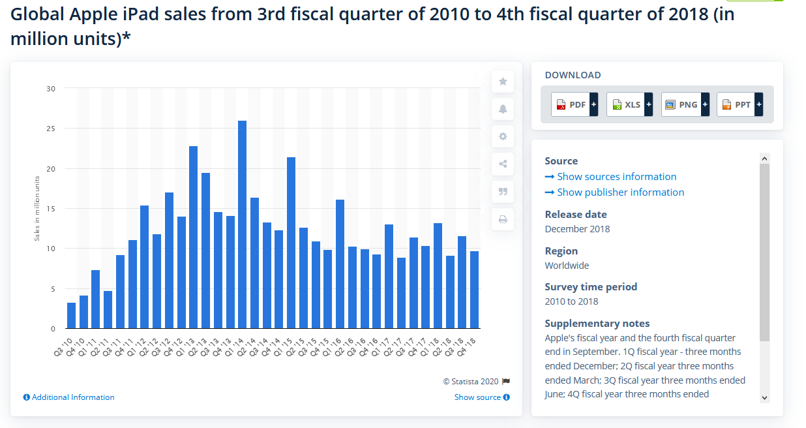Open the Additional Information link
This screenshot has width=806, height=428.
73,397
